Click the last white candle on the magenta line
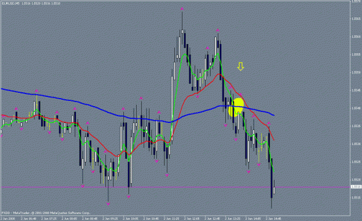 pyautogui.click(x=275, y=190)
